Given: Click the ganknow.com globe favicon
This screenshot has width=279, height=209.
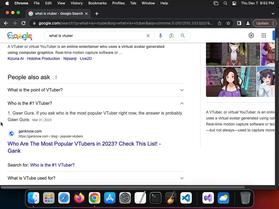Looking at the screenshot, I should pos(11,133).
